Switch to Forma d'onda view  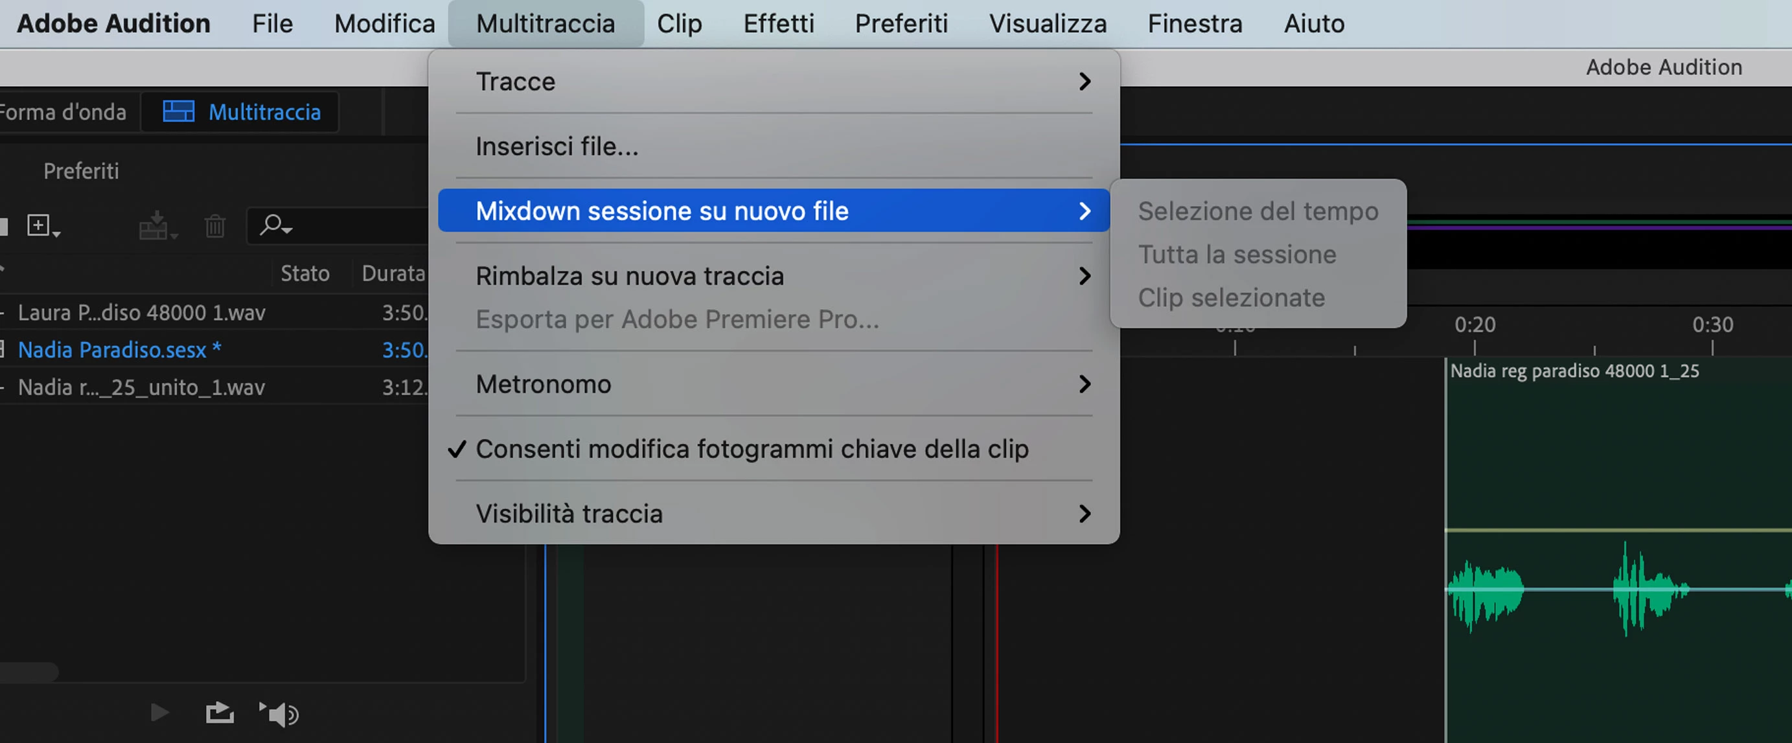63,112
